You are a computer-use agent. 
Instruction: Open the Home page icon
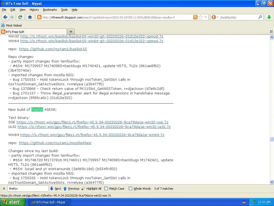(30, 17)
